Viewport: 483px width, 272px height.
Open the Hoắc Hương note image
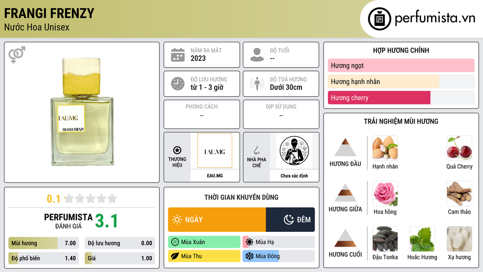(422, 238)
